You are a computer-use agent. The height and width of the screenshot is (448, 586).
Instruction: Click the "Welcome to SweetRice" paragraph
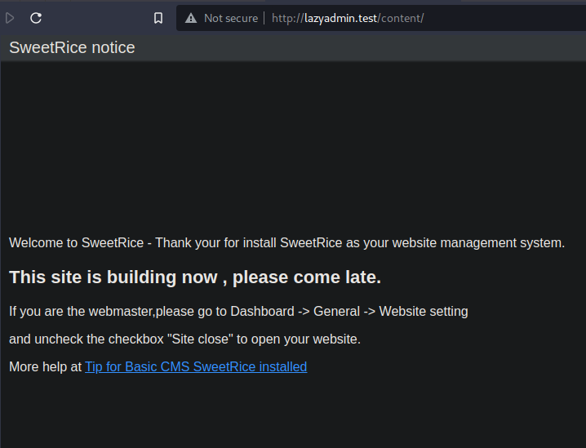(x=78, y=242)
